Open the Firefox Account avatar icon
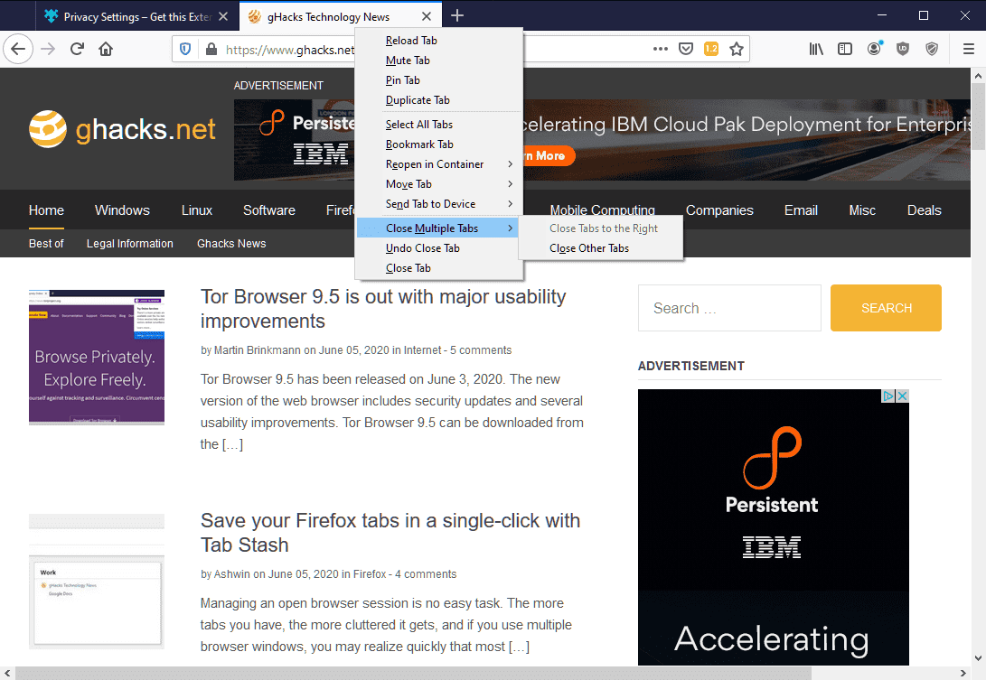The image size is (986, 680). [874, 49]
